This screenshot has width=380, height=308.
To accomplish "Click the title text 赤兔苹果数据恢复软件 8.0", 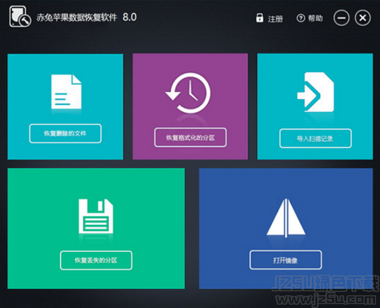I will click(87, 17).
